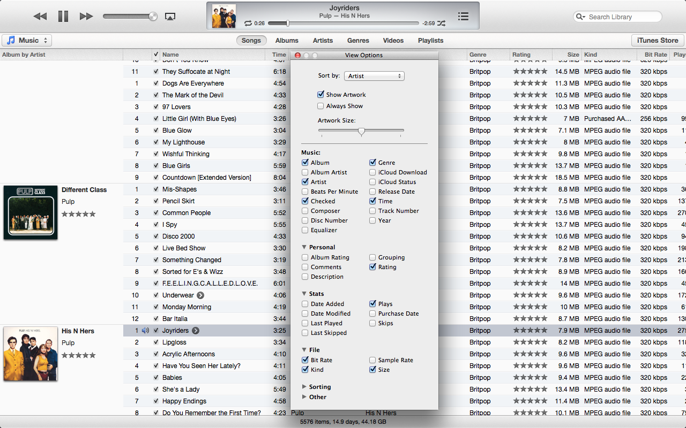The image size is (686, 428).
Task: Open the Sort by Artist dropdown
Action: 374,76
